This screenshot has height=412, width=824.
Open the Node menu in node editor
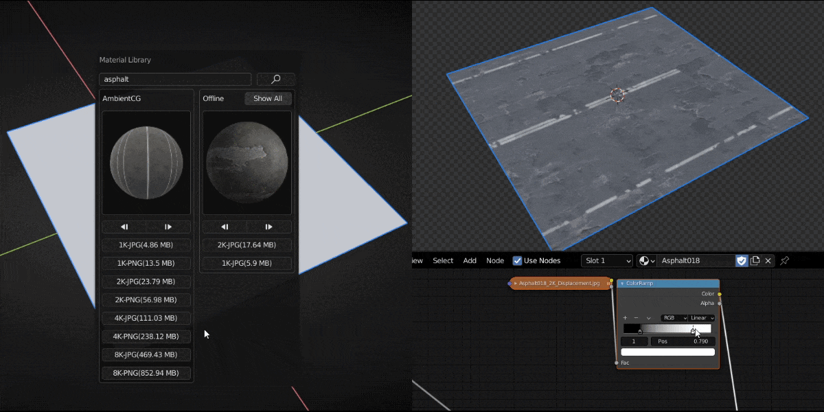(495, 261)
